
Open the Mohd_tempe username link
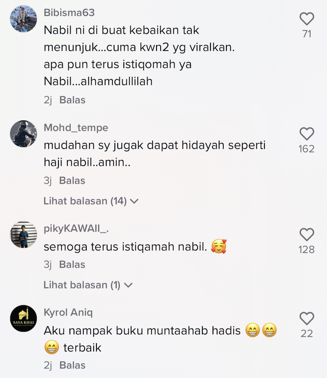[x=76, y=128]
